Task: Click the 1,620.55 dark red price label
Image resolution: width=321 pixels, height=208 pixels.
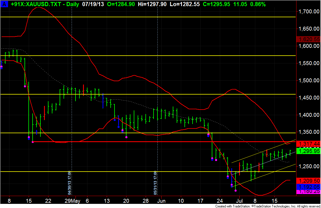Action: click(x=308, y=39)
